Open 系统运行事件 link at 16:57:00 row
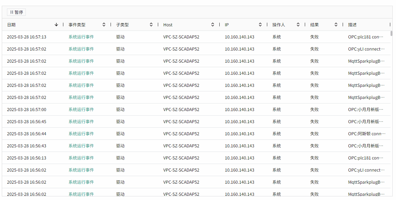This screenshot has width=396, height=200. coord(81,110)
